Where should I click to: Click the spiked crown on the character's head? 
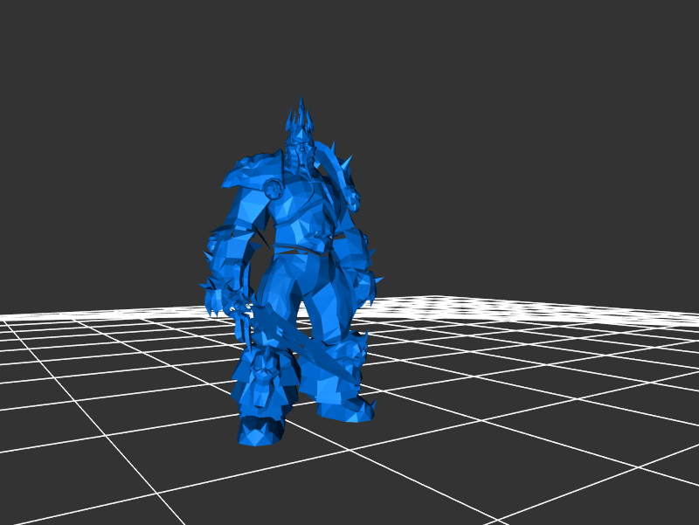(x=301, y=120)
